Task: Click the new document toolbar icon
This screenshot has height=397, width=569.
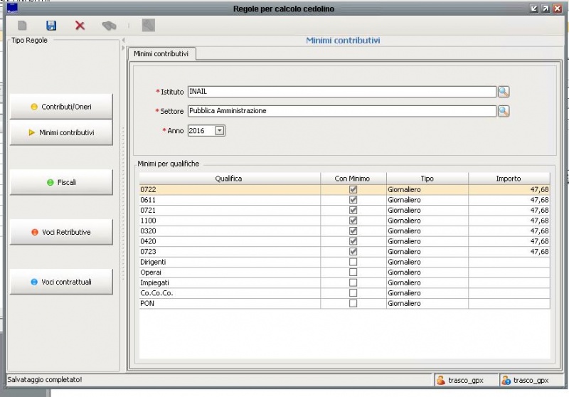Action: click(x=23, y=26)
